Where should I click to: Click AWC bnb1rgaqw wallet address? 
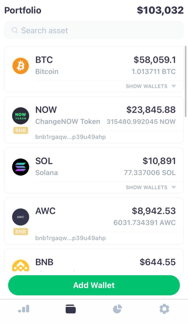point(70,238)
